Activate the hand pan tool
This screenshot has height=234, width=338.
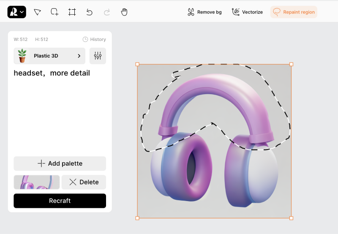click(124, 12)
